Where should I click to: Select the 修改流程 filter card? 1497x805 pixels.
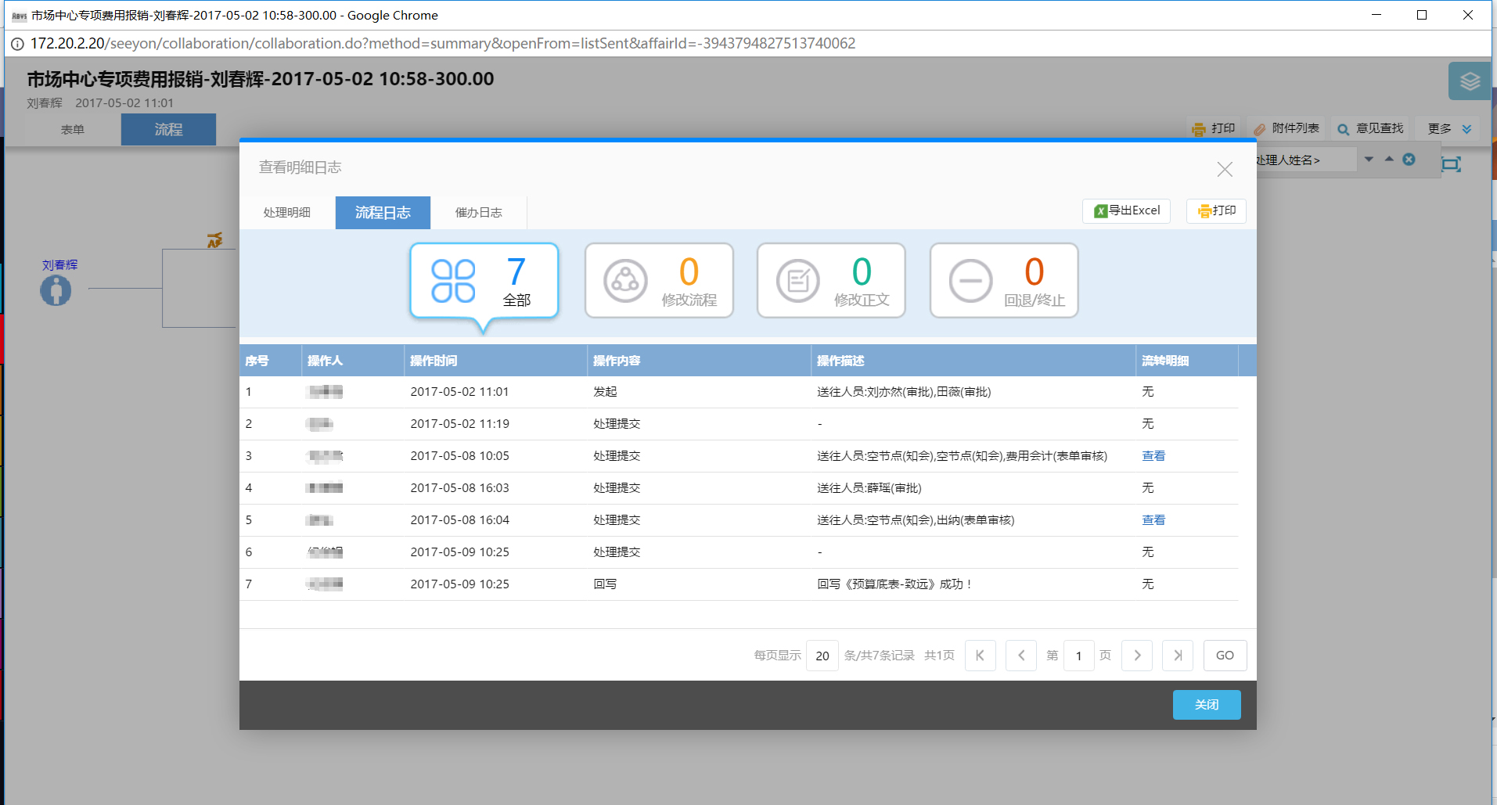[x=659, y=280]
